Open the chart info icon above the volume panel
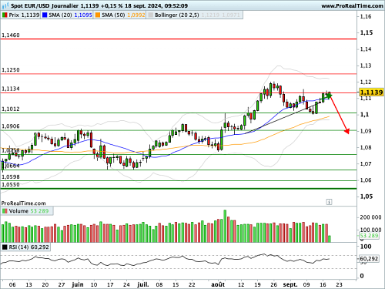The height and width of the screenshot is (289, 385). coord(329,202)
